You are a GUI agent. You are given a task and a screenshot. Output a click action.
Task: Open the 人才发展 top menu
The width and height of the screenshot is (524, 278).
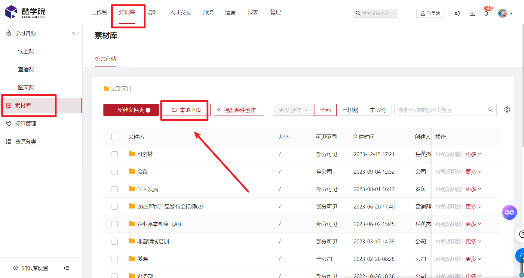[180, 12]
